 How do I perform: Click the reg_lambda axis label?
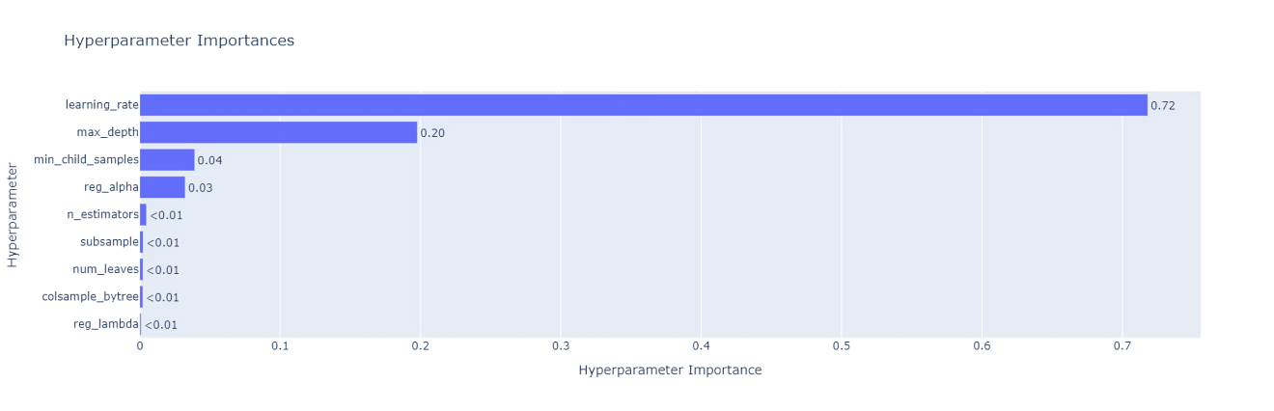pyautogui.click(x=105, y=324)
